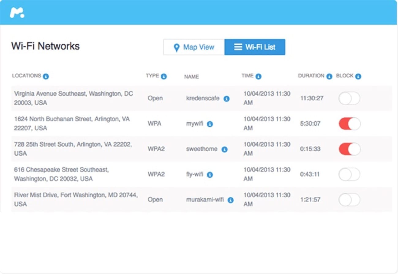
Task: Click network name sweethome
Action: 202,149
